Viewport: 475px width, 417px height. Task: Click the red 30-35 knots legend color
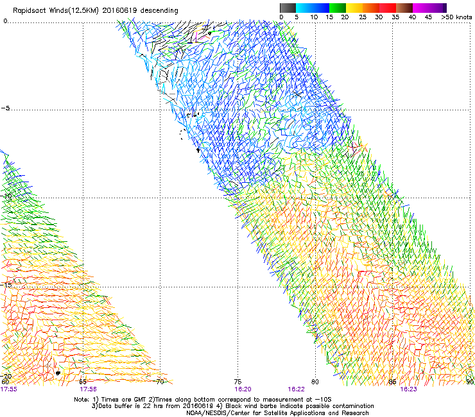pyautogui.click(x=388, y=8)
